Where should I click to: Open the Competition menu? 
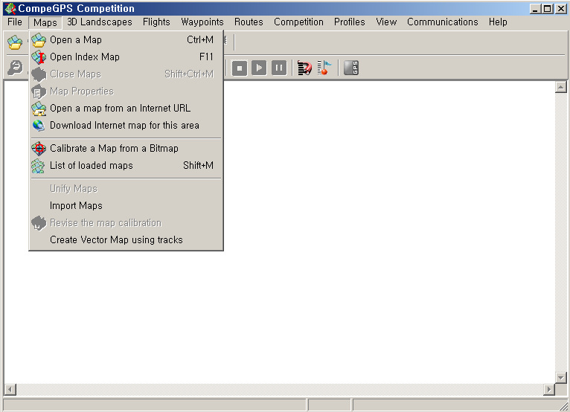click(298, 22)
